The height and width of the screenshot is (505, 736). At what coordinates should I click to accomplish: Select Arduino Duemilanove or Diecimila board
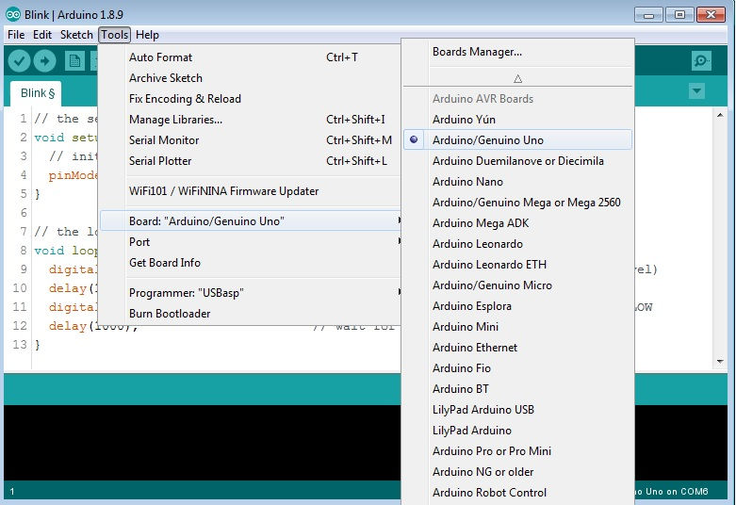click(517, 160)
